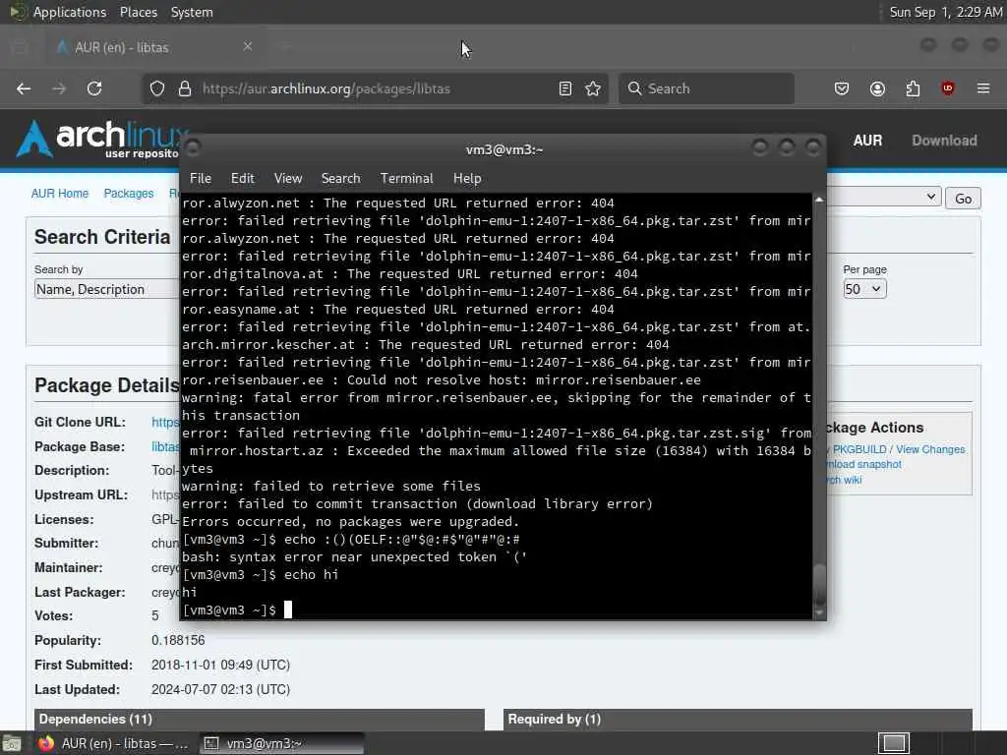The height and width of the screenshot is (755, 1007).
Task: Reload the AUR page
Action: coord(94,88)
